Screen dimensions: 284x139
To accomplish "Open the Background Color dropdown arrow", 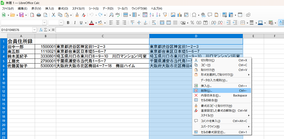I will tap(105, 23).
